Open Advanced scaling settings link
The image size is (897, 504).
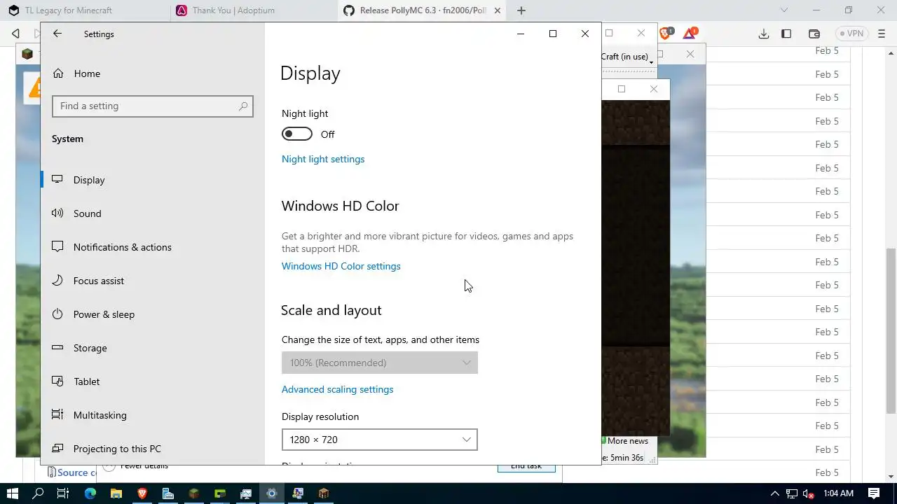click(x=338, y=389)
